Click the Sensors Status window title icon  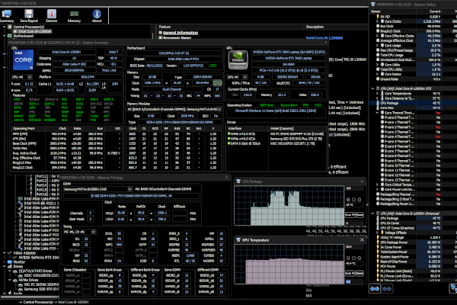(x=372, y=5)
